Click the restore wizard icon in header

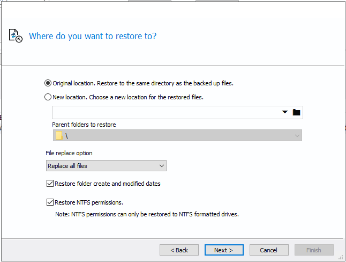[16, 36]
